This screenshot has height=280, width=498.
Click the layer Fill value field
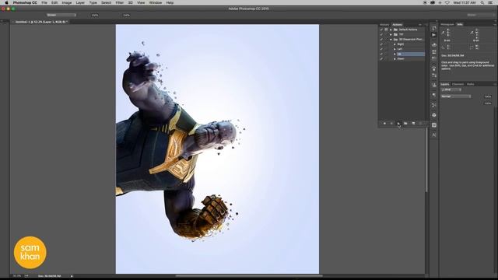click(x=488, y=103)
